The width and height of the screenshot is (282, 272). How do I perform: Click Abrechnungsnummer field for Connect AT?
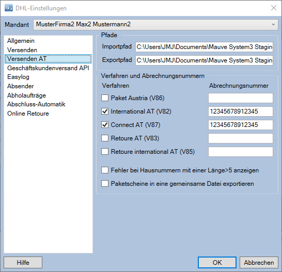point(241,125)
